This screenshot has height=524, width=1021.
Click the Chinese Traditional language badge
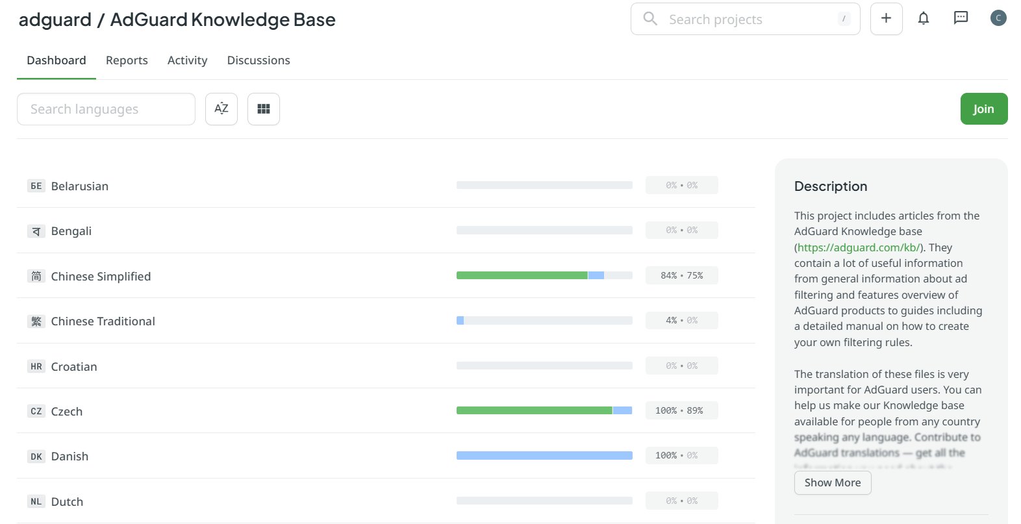(x=36, y=321)
